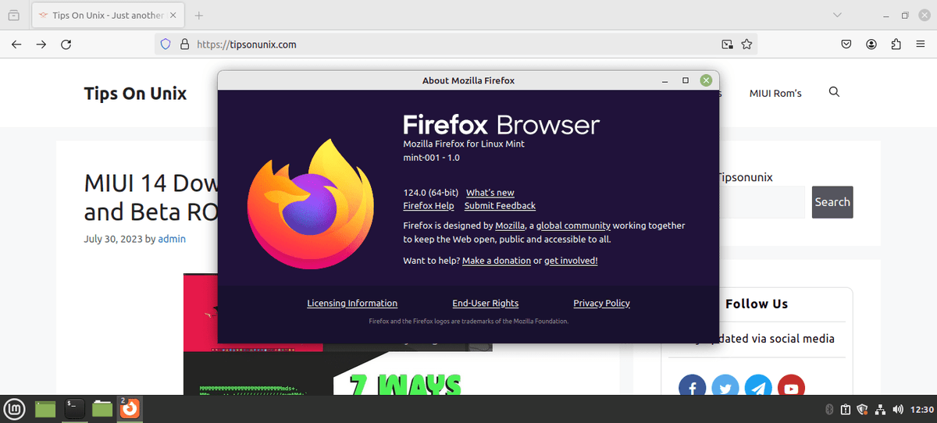The width and height of the screenshot is (937, 423).
Task: Open a new tab with plus button
Action: 199,15
